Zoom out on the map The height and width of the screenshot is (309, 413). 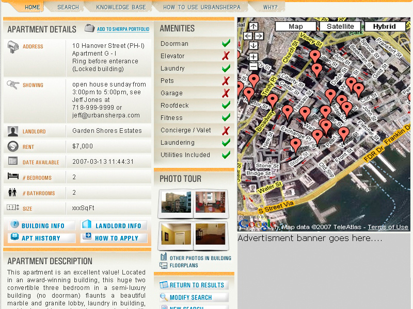point(253,66)
